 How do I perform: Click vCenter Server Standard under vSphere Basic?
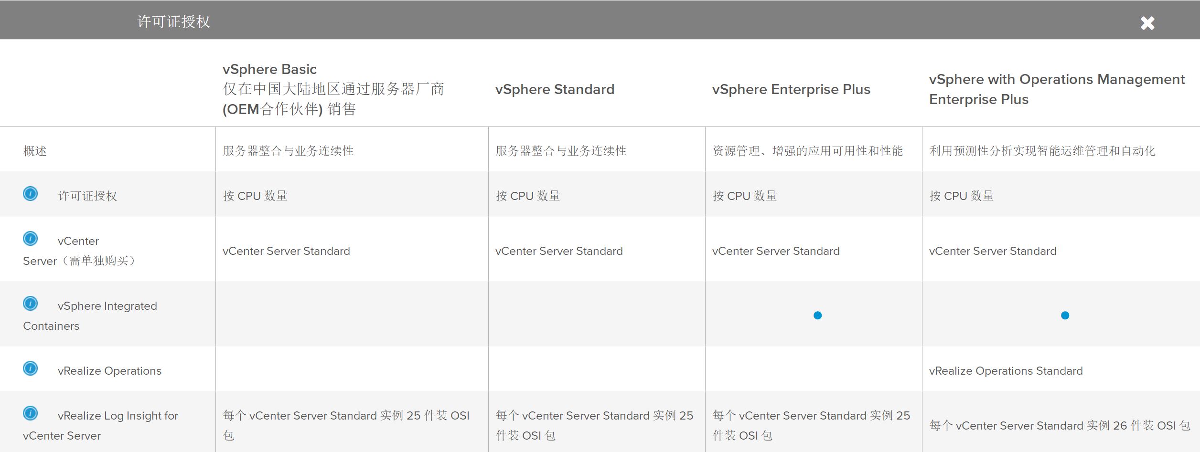click(x=286, y=252)
